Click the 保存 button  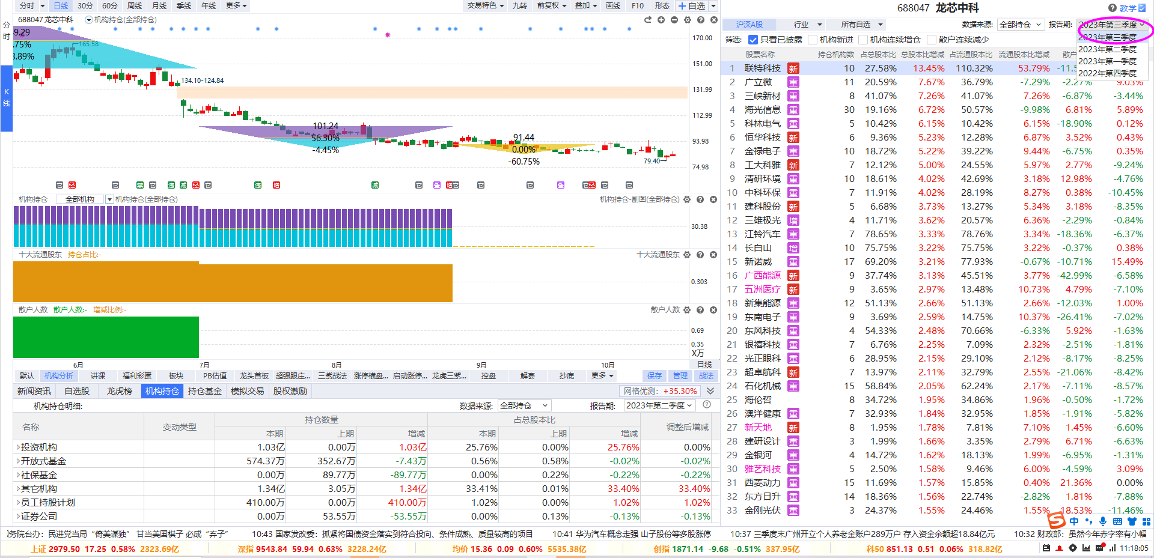[655, 375]
